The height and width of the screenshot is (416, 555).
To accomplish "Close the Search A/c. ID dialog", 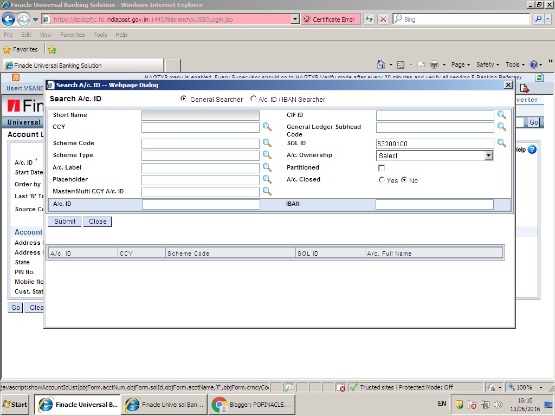I will coord(508,85).
